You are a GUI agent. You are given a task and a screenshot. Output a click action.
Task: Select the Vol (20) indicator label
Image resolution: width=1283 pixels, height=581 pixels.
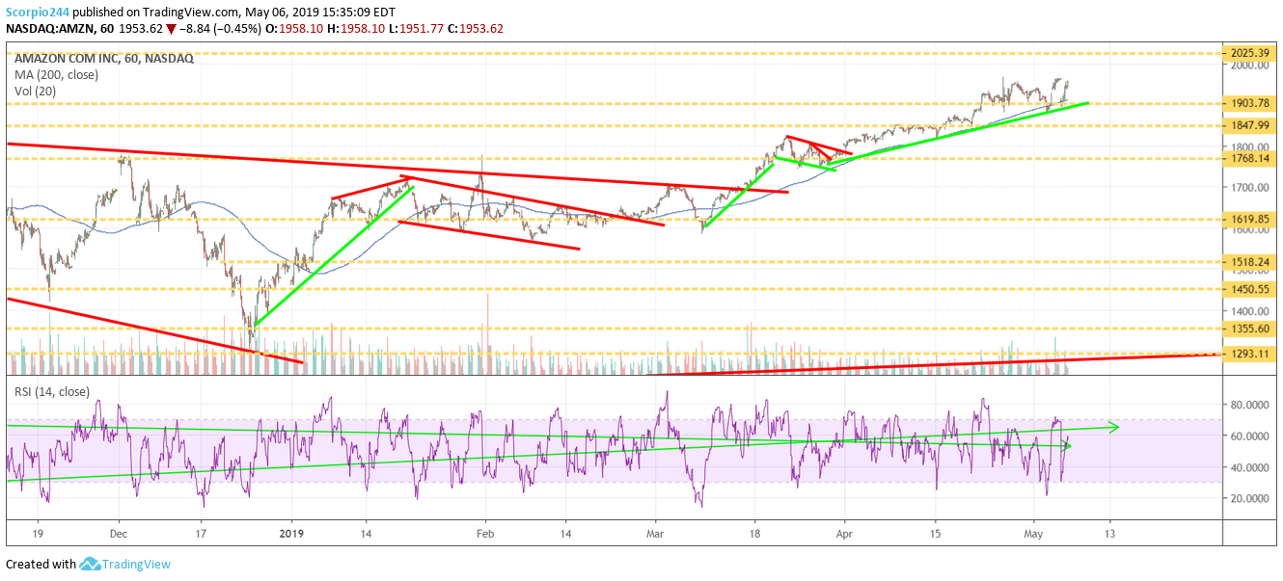pyautogui.click(x=37, y=90)
